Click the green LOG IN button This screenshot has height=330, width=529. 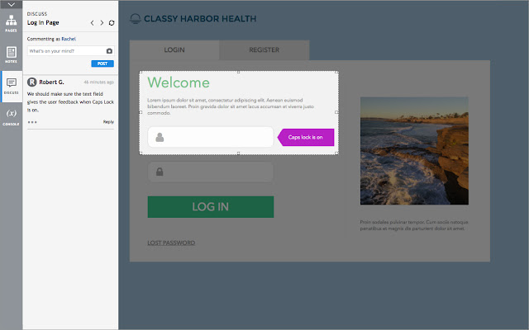pyautogui.click(x=211, y=207)
